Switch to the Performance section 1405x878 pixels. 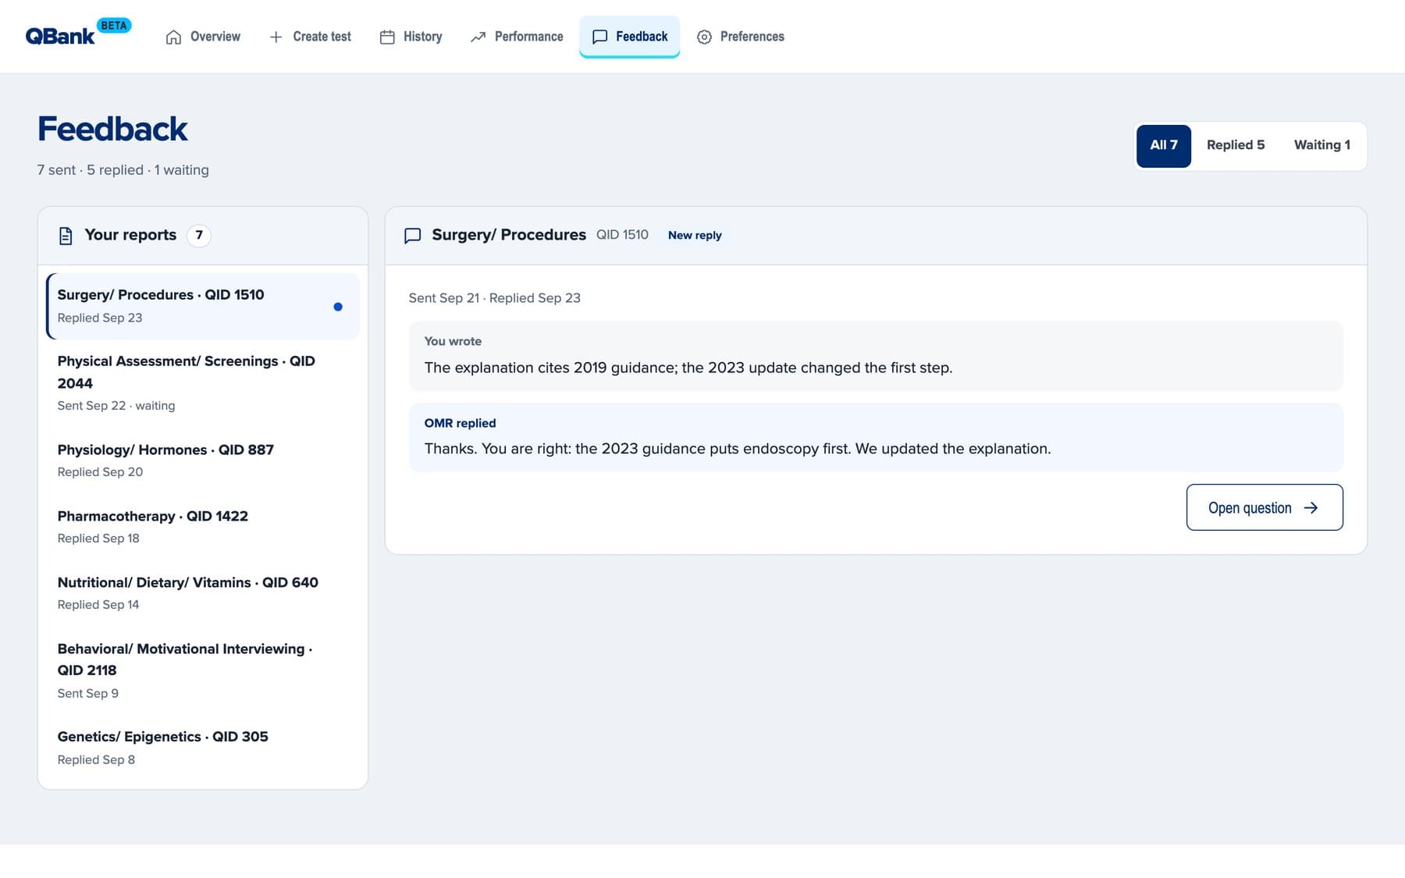[516, 37]
